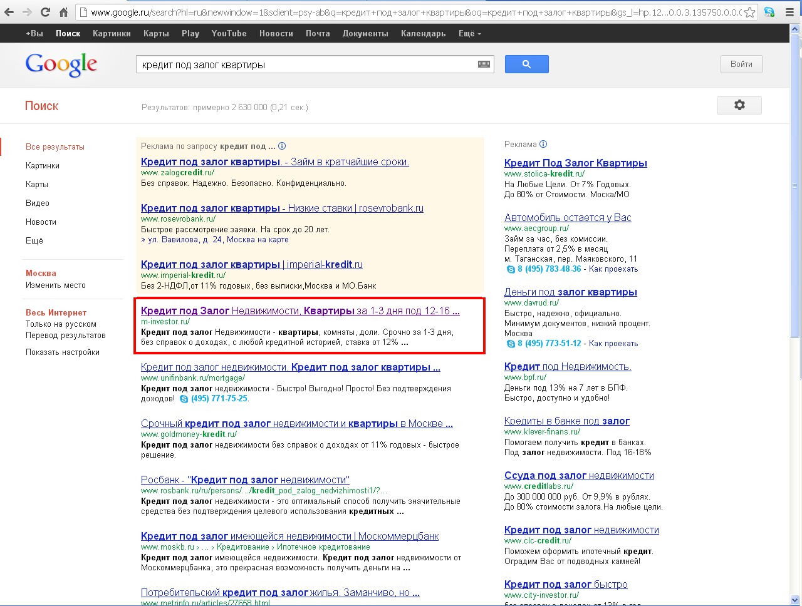Call 8 (495) 773-51-12 via Skype icon
Screen dimensions: 802x606
coord(511,344)
